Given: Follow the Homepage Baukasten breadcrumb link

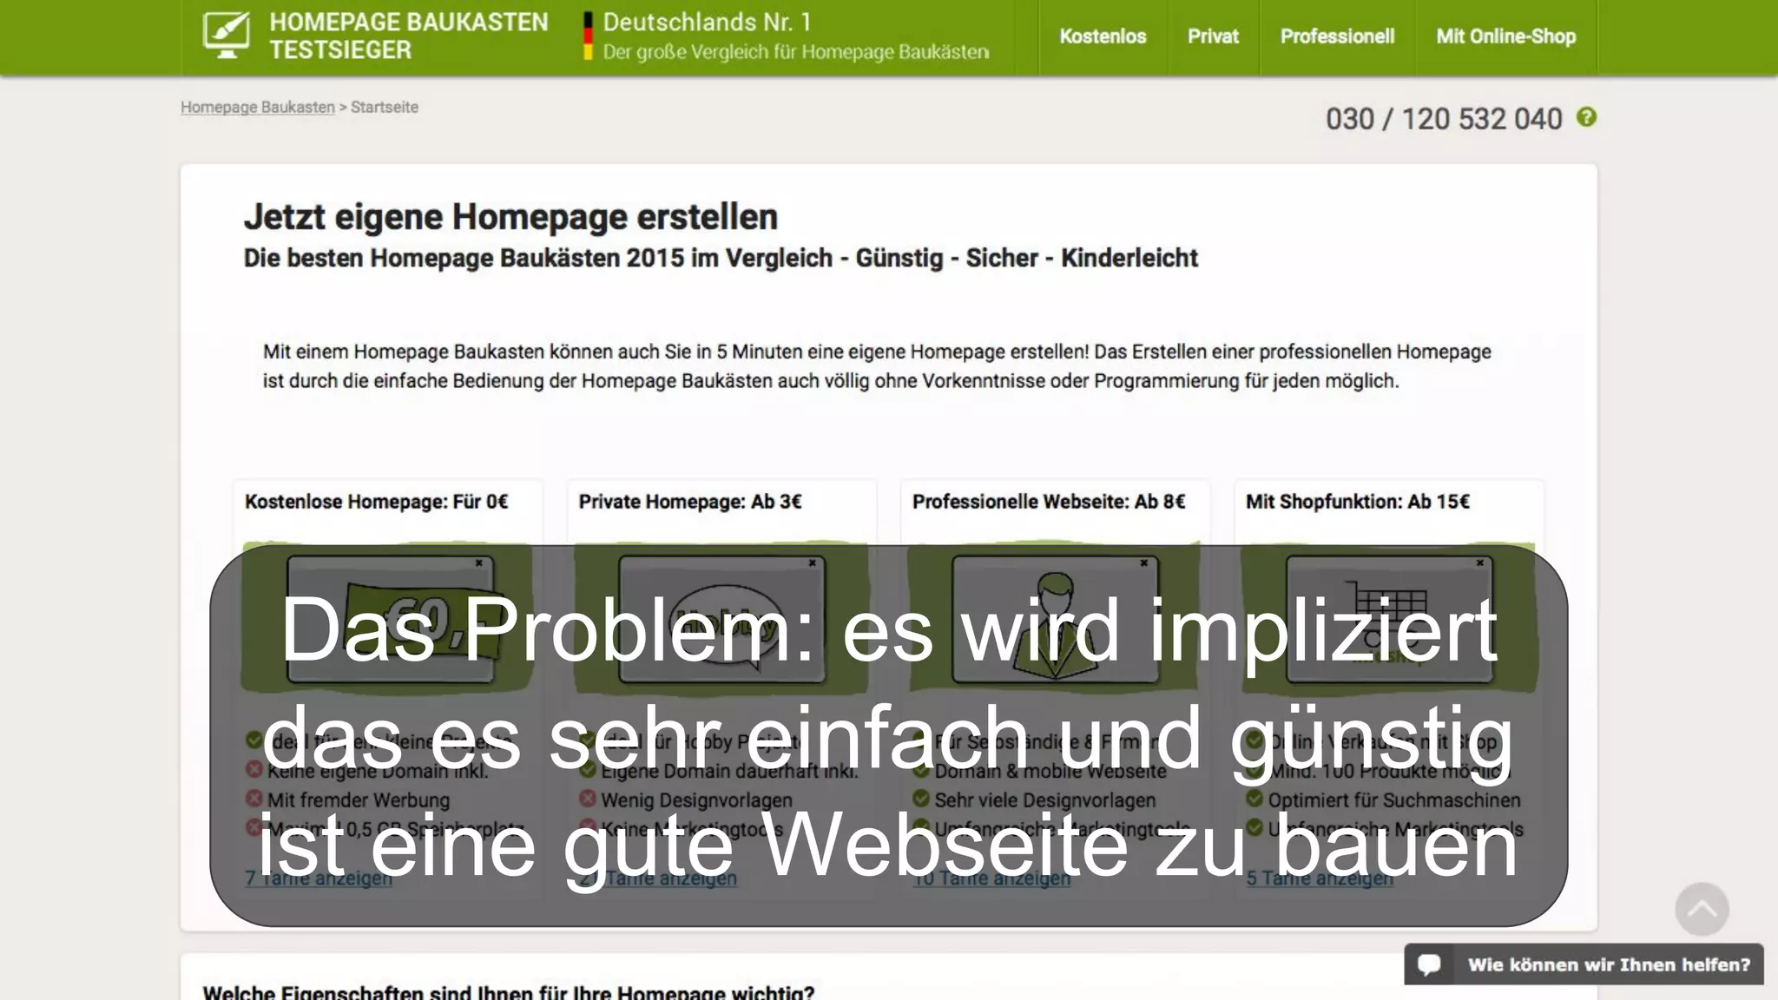Looking at the screenshot, I should tap(257, 107).
